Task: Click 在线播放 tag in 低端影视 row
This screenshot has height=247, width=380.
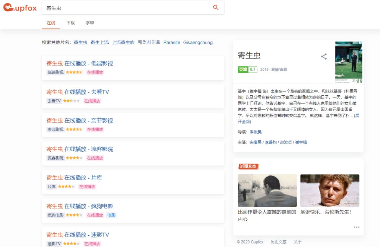Action: click(95, 72)
